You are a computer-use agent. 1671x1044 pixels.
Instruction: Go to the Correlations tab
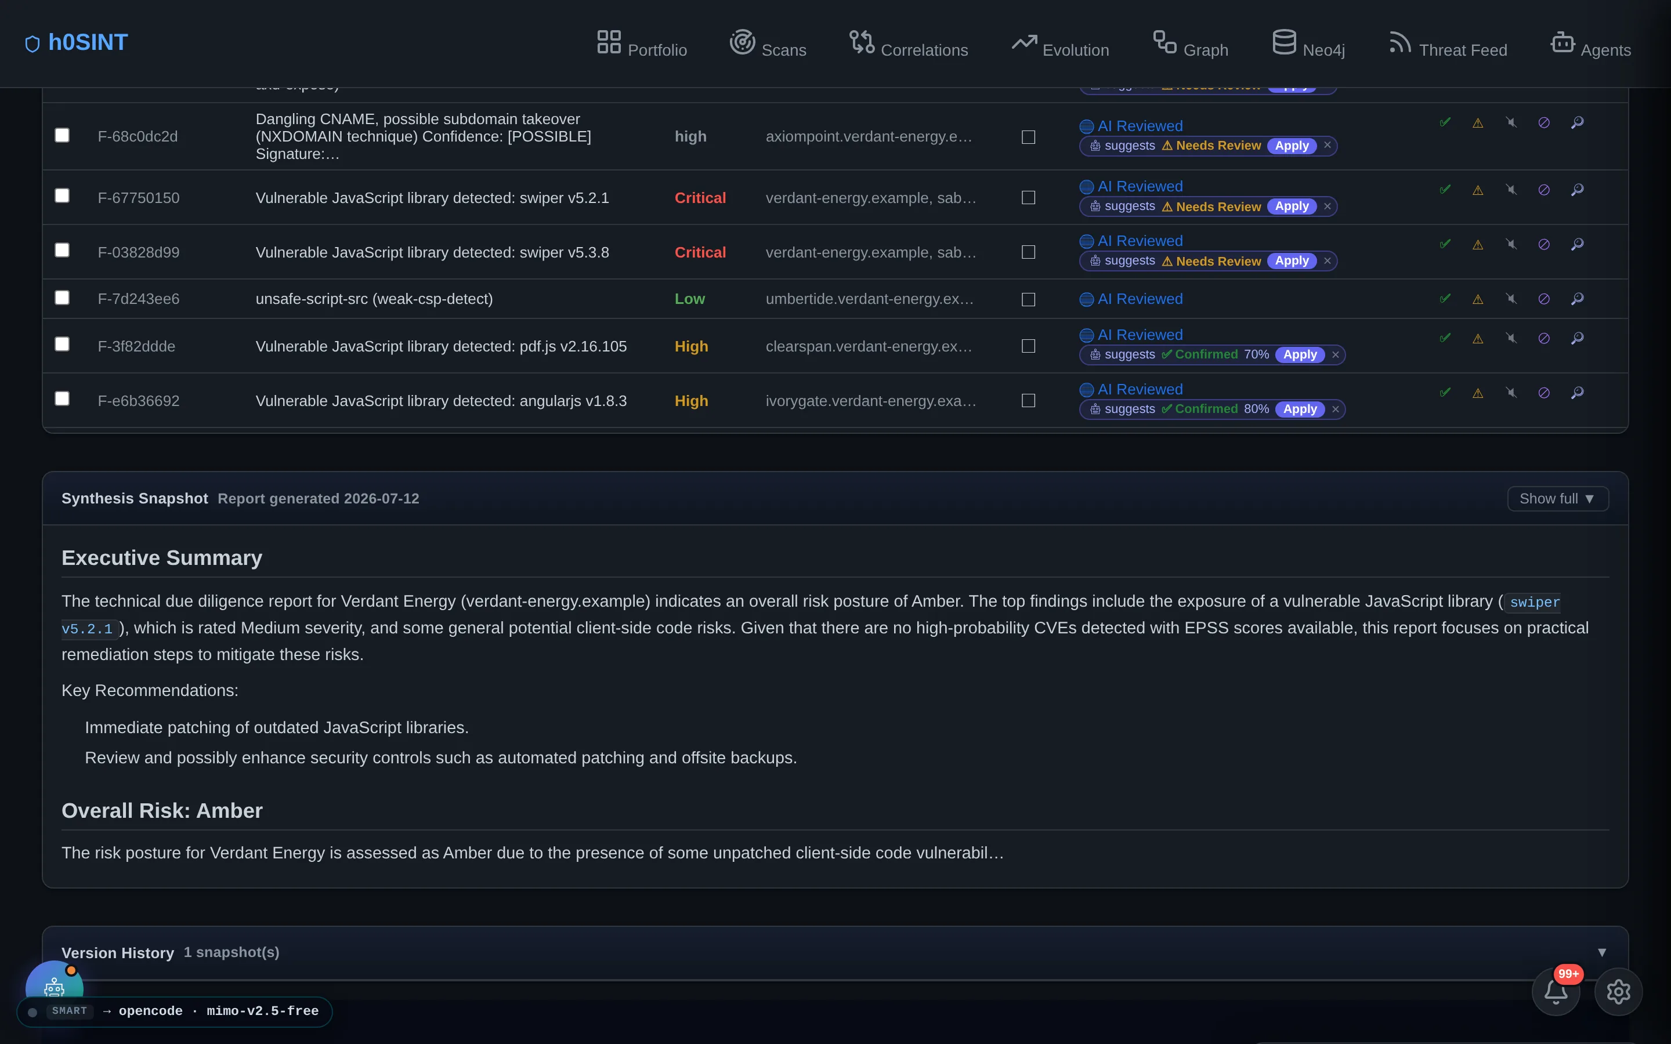click(909, 43)
